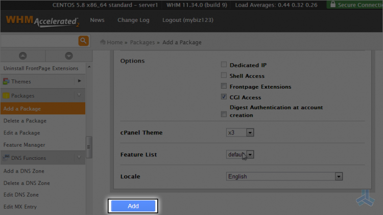Go to the Home breadcrumb link
The width and height of the screenshot is (383, 215).
pyautogui.click(x=114, y=42)
